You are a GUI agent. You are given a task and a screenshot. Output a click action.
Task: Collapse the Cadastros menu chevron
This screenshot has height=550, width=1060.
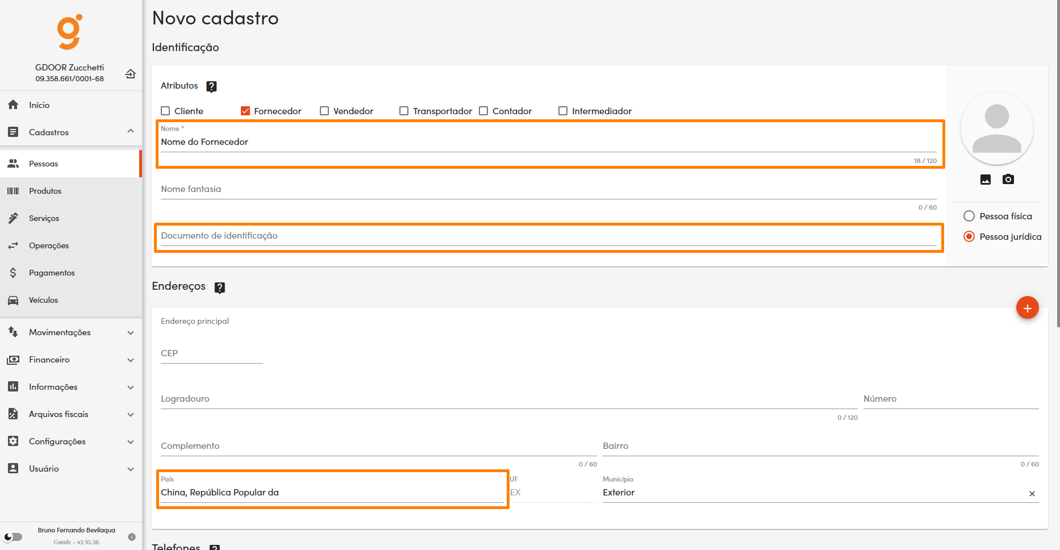131,131
